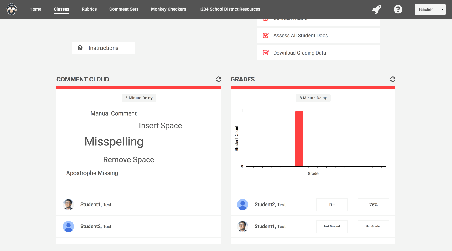Viewport: 452px width, 251px height.
Task: Toggle Assess All Student Docs checkbox
Action: pos(266,35)
